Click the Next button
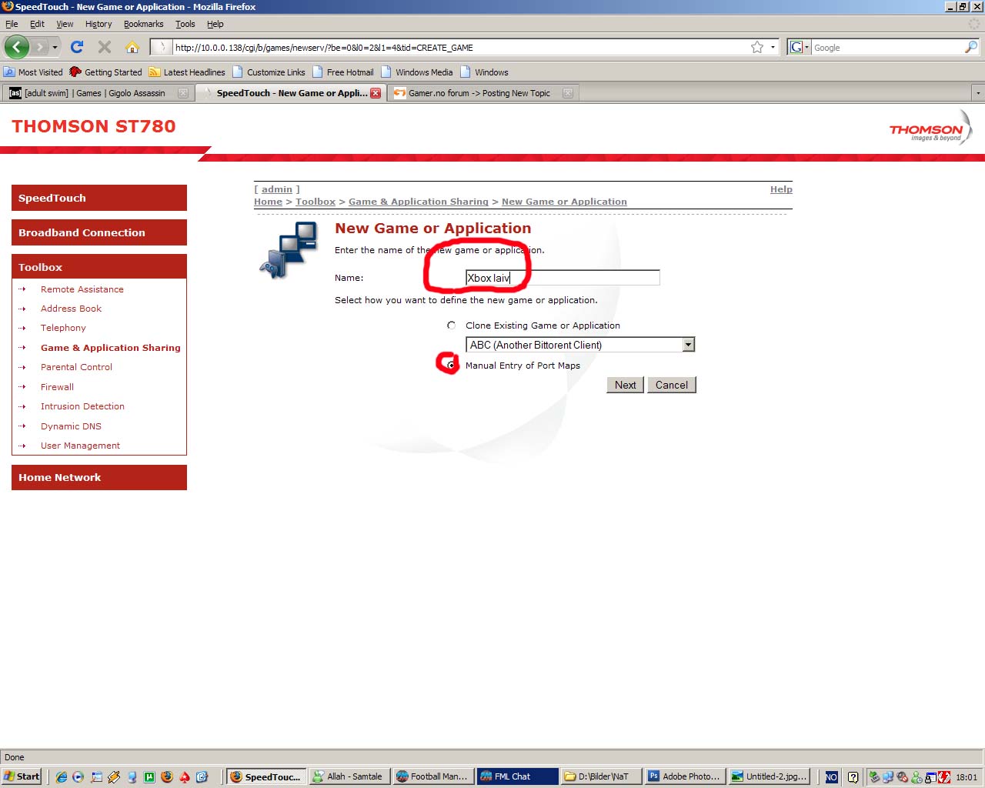Viewport: 985px width, 788px height. 626,385
